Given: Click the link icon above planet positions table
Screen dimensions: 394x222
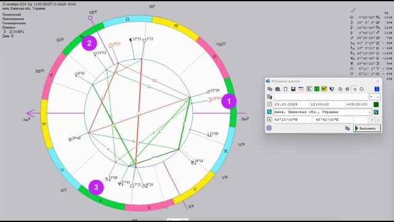Looking at the screenshot, I should tap(353, 10).
